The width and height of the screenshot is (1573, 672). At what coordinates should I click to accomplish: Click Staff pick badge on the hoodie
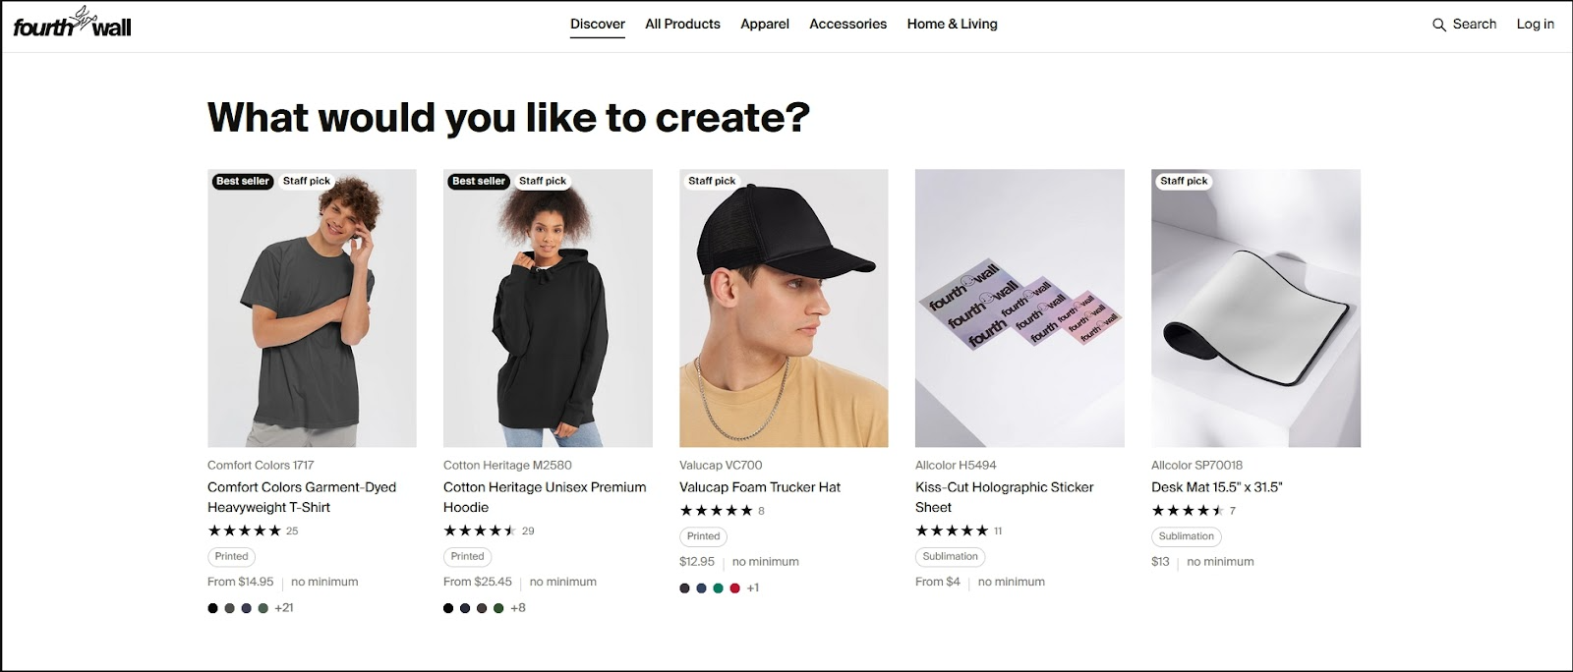coord(543,181)
